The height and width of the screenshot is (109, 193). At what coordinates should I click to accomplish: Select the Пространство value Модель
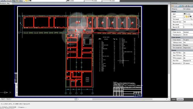pyautogui.click(x=188, y=45)
